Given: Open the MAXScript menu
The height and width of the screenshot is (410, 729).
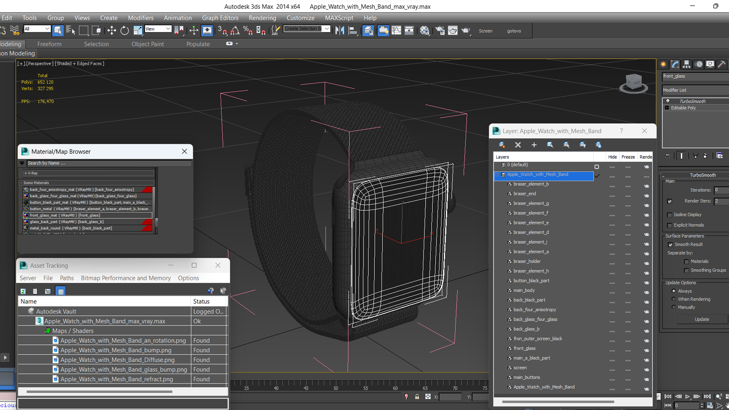Looking at the screenshot, I should [339, 18].
